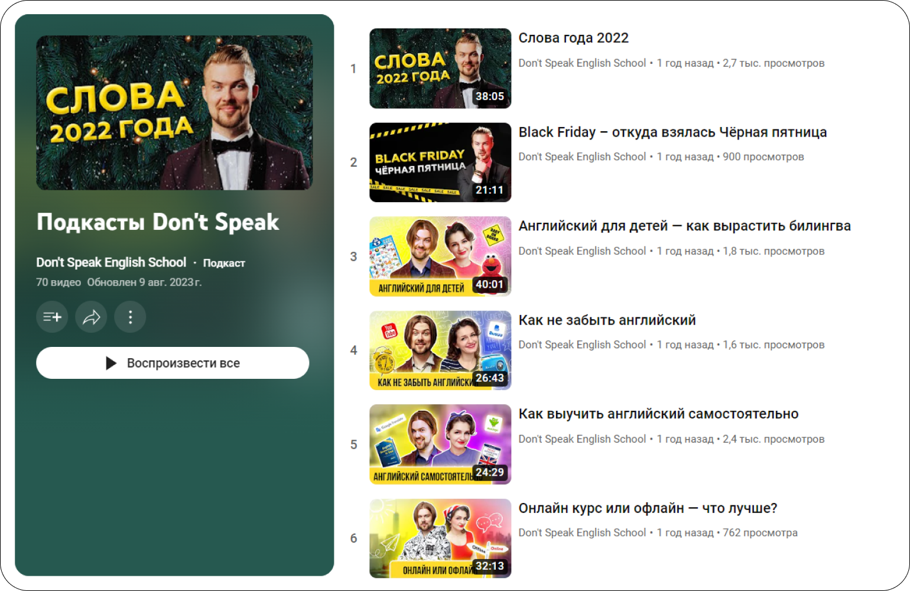Click index number 5 in the playlist
This screenshot has height=591, width=910.
353,444
